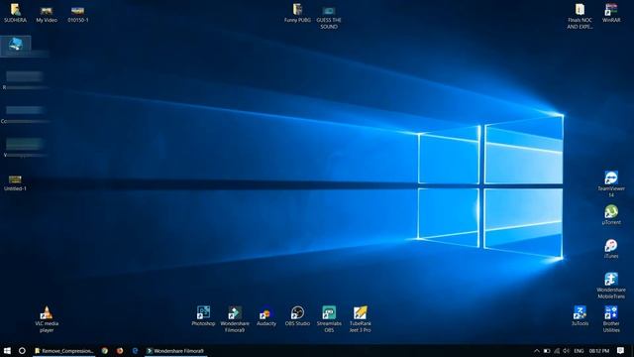Open TubeRank Jeet 3 Pro shortcut
The image size is (634, 357).
point(360,319)
